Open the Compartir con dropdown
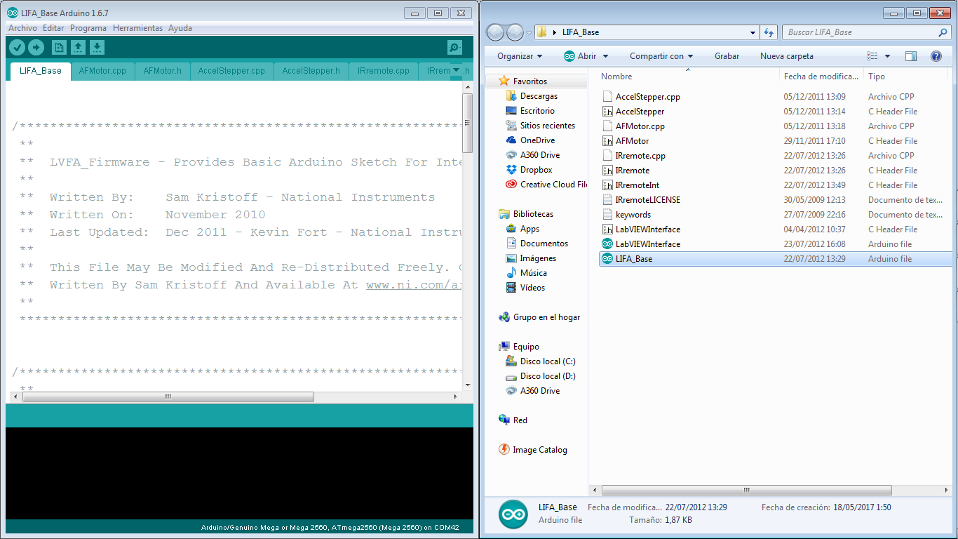The height and width of the screenshot is (539, 958). (x=661, y=56)
